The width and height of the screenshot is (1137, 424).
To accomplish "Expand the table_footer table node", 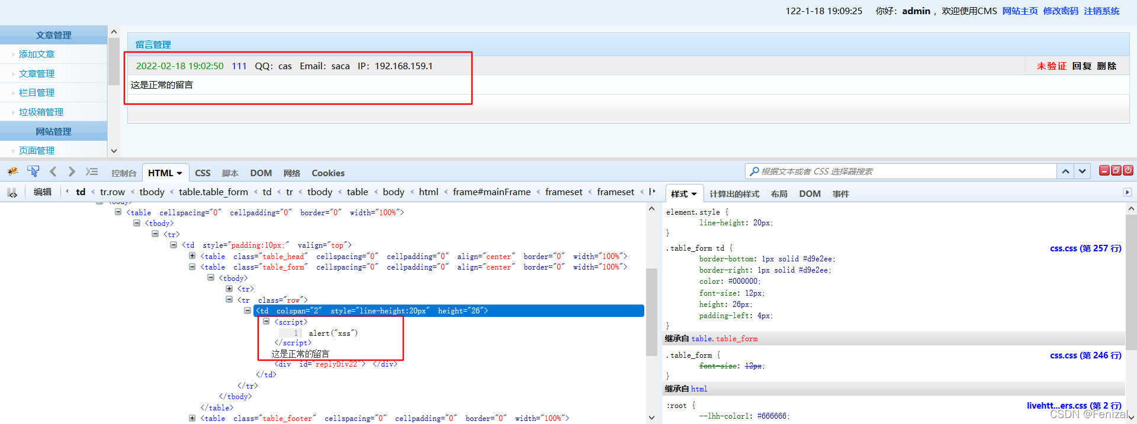I will (192, 418).
